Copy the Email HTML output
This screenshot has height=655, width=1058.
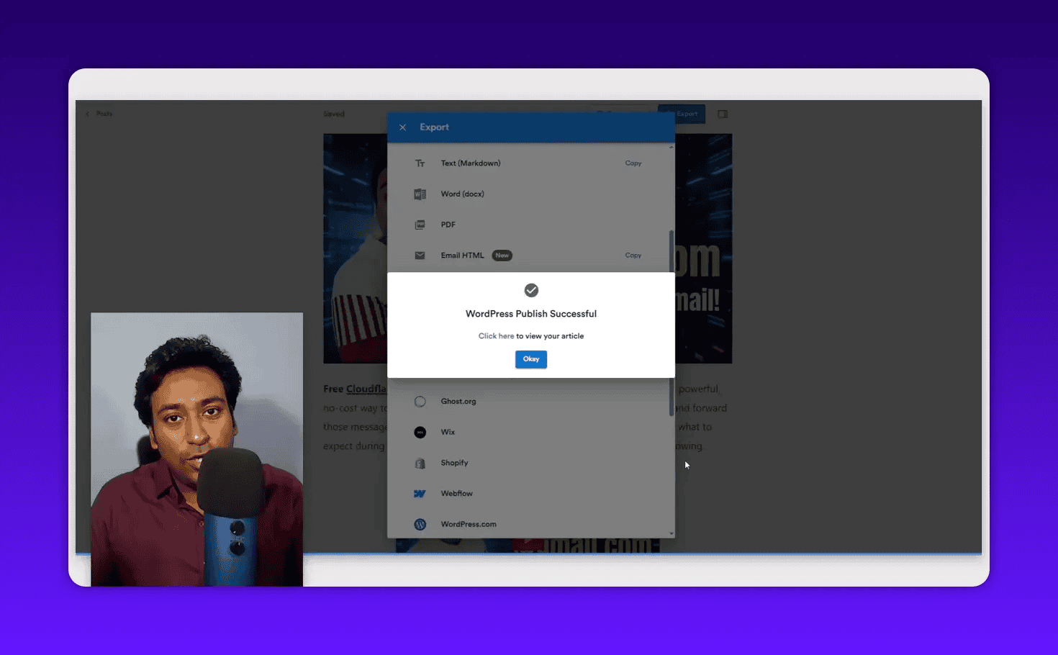pos(633,255)
